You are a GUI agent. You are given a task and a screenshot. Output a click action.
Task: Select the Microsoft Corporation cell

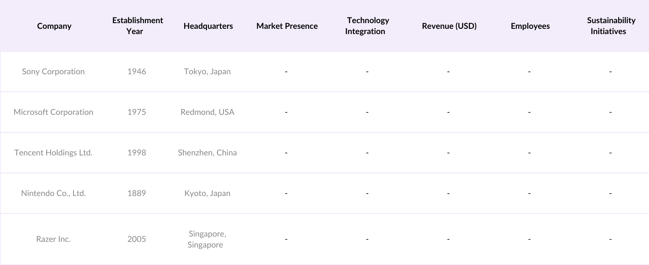[53, 112]
